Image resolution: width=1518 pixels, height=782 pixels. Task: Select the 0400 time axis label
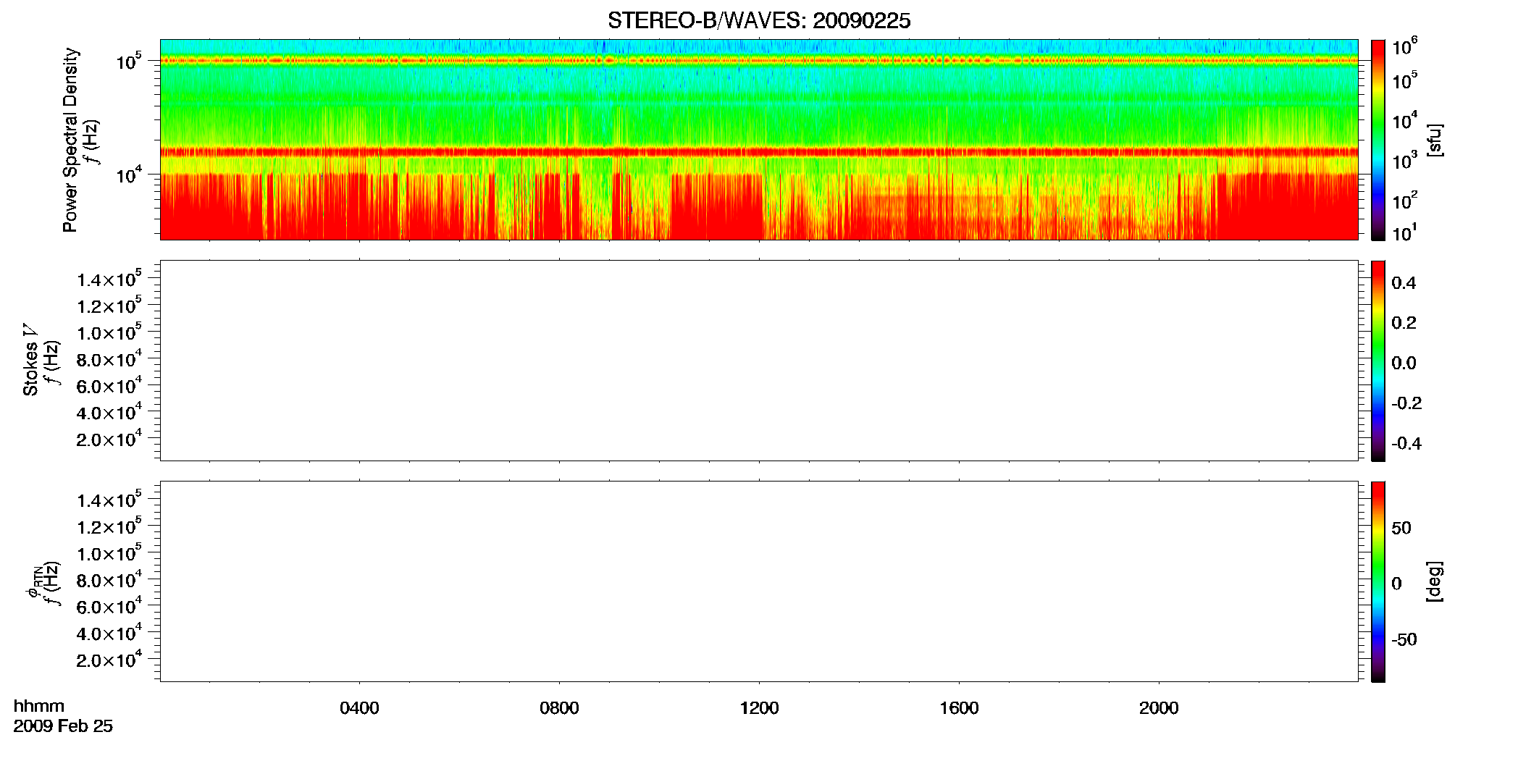click(x=359, y=708)
